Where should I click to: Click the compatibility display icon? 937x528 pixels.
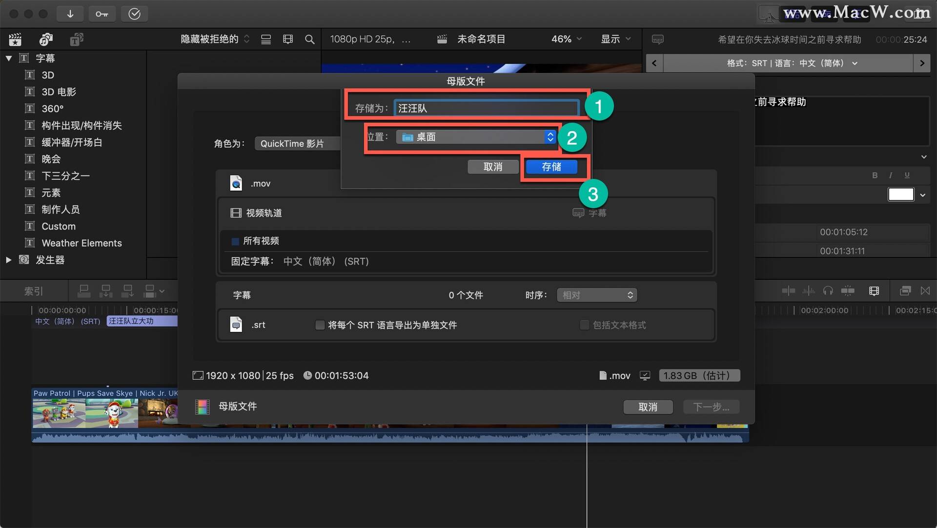645,375
